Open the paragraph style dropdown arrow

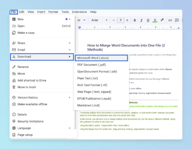point(84,20)
